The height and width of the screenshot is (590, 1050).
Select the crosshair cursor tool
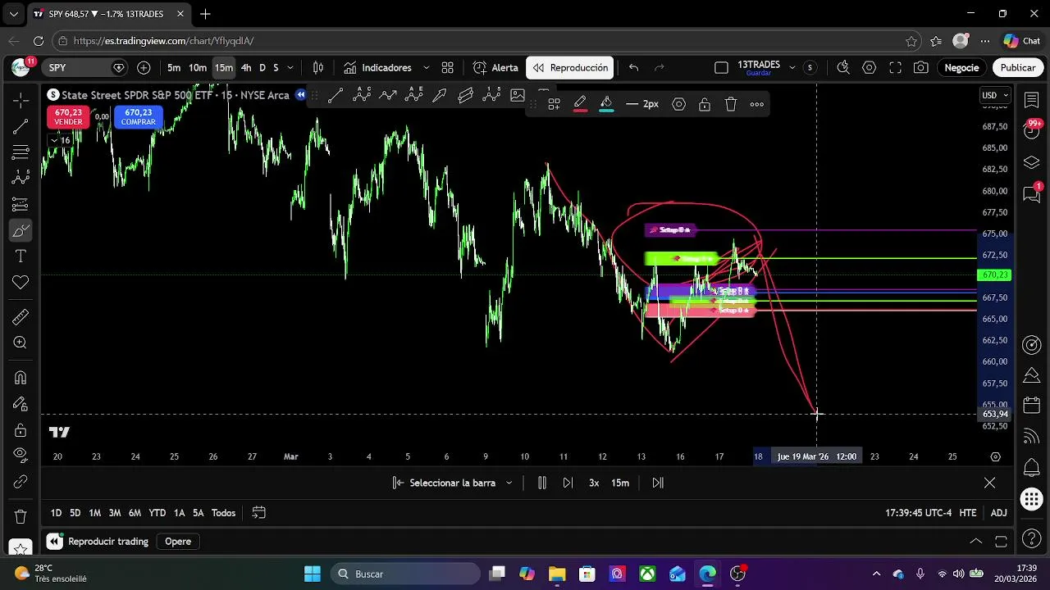(21, 99)
